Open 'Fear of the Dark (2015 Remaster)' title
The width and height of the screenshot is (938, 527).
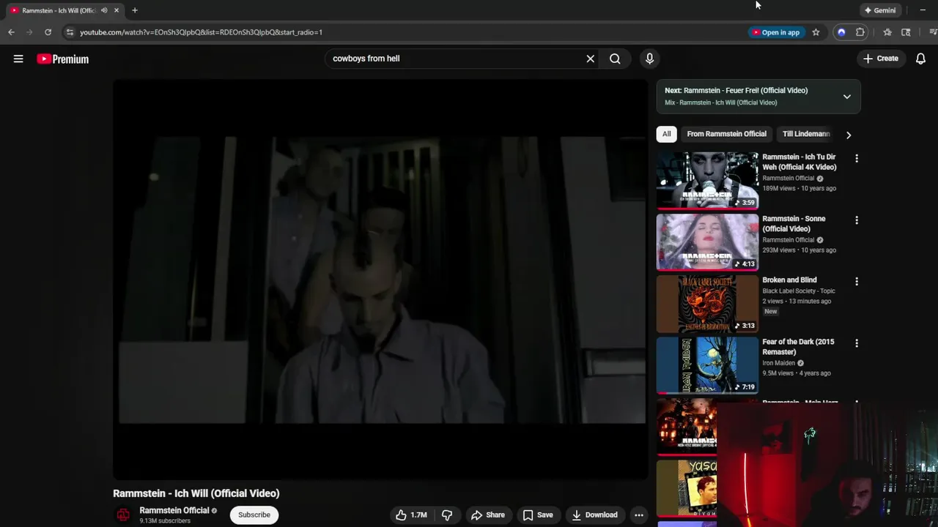(x=798, y=346)
